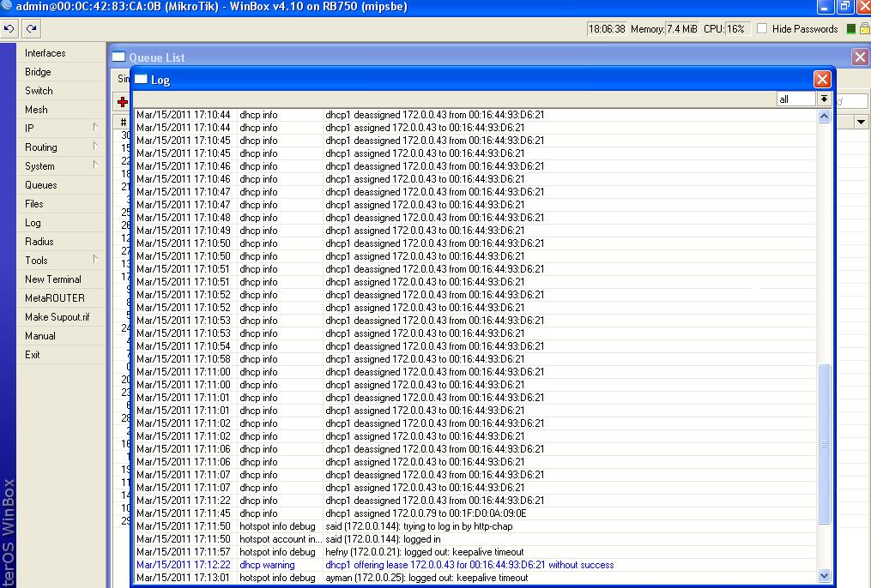The height and width of the screenshot is (588, 871).
Task: Toggle the Hide Passwords checkbox
Action: pyautogui.click(x=762, y=29)
